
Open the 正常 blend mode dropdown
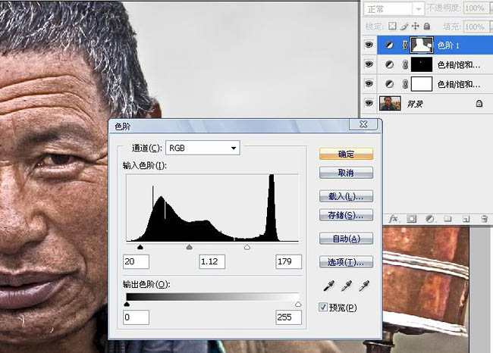point(393,9)
